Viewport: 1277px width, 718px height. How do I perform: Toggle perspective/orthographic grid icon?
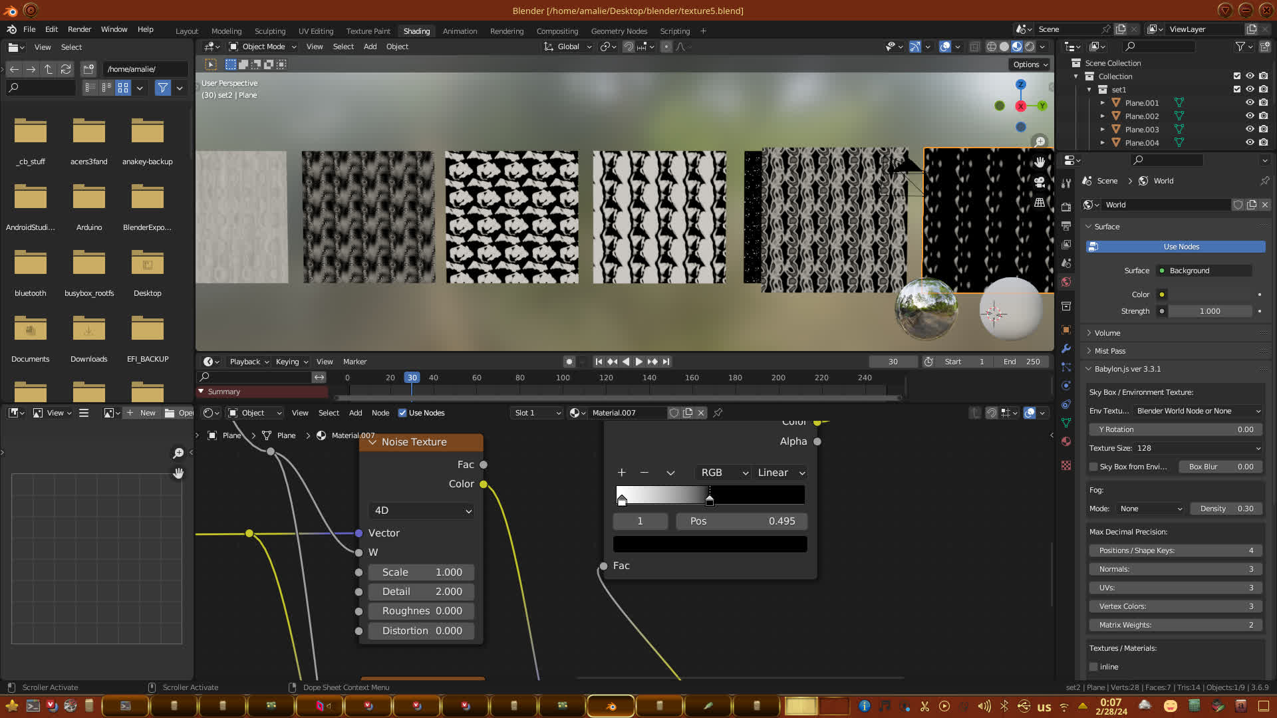[1040, 203]
